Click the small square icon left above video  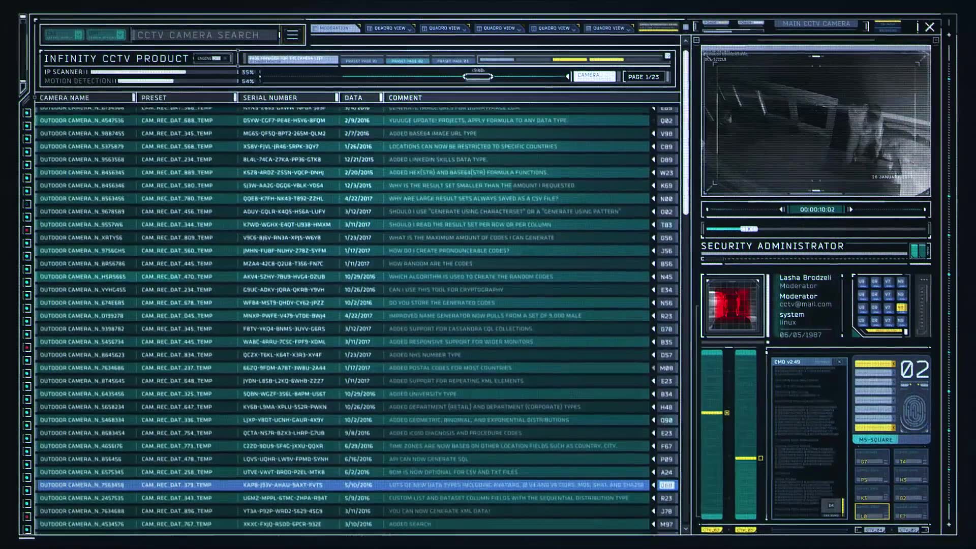[696, 40]
